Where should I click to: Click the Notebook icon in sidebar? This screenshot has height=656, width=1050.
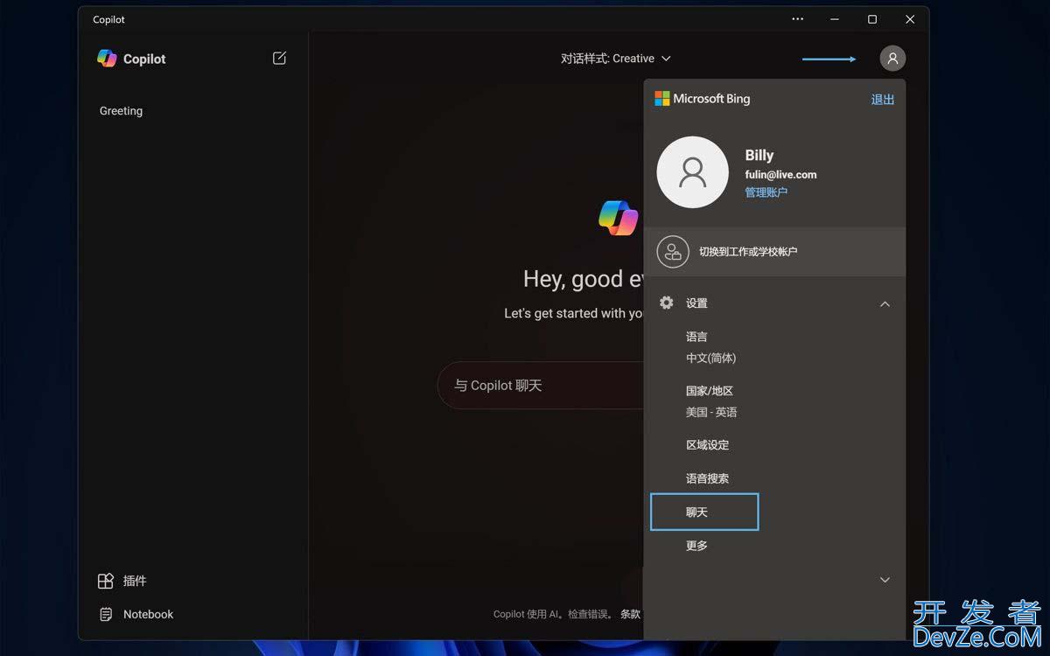[106, 614]
